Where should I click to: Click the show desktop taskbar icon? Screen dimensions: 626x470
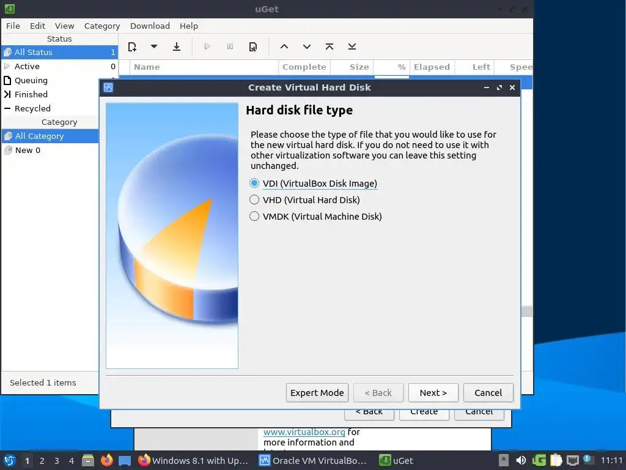coord(125,461)
